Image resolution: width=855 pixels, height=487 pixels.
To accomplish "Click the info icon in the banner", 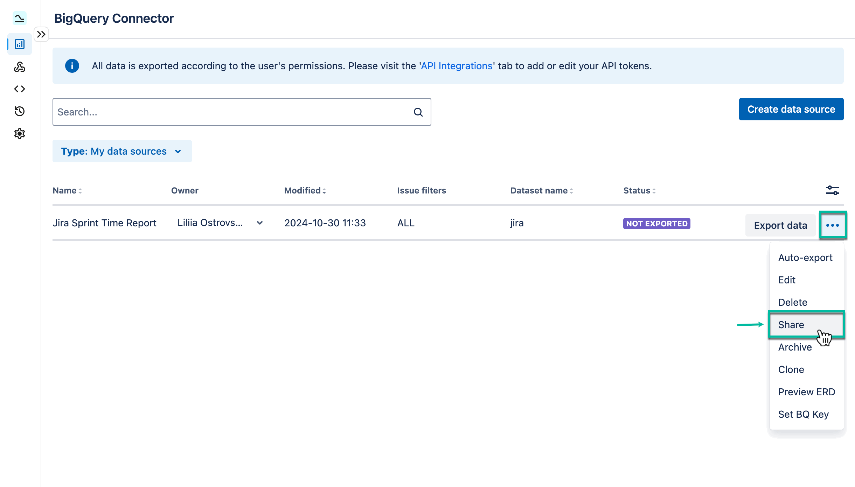I will tap(72, 66).
